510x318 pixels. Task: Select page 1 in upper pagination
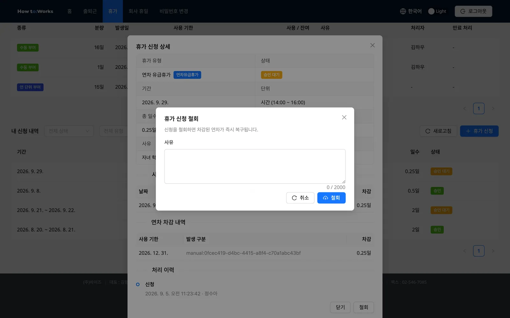coord(479,108)
